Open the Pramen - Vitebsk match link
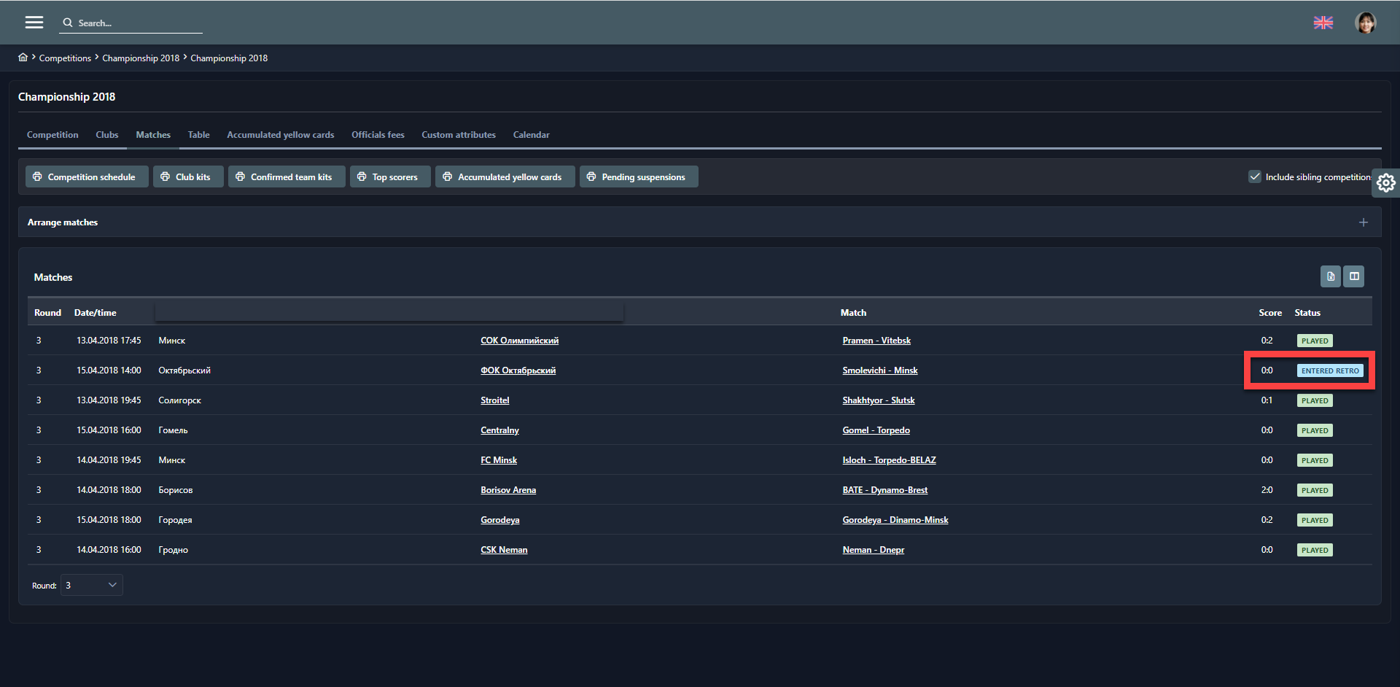This screenshot has width=1400, height=687. [876, 341]
